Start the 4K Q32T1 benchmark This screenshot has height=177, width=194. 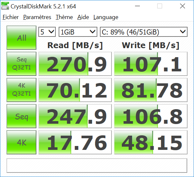tap(21, 90)
